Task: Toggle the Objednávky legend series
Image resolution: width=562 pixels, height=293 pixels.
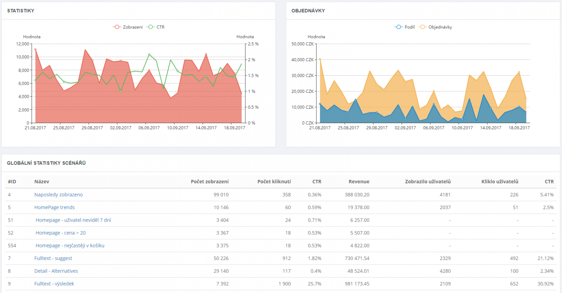Action: (x=436, y=27)
